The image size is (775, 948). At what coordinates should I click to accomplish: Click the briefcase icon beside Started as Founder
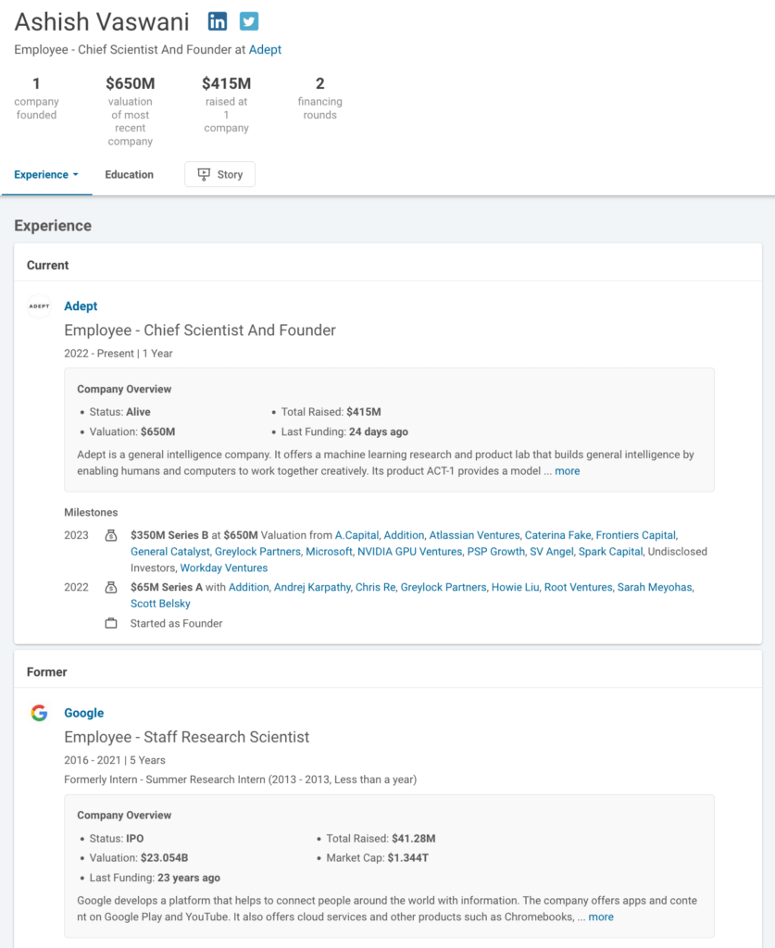click(111, 623)
